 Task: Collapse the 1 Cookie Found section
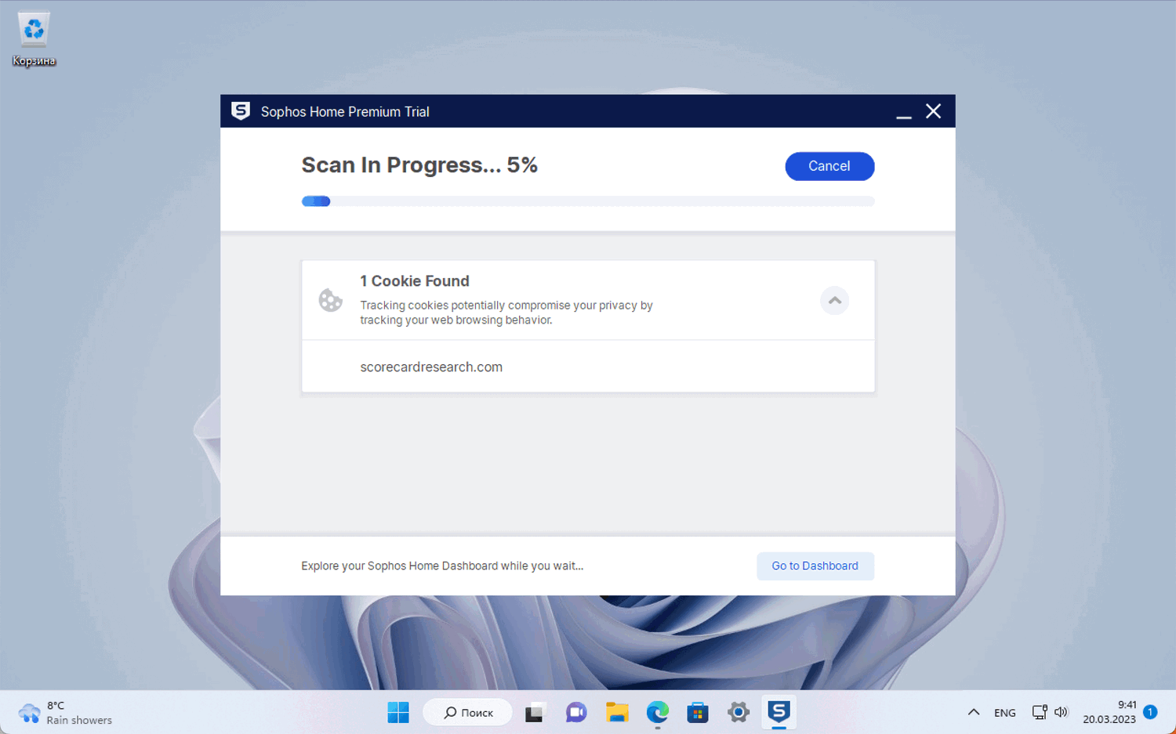[835, 301]
